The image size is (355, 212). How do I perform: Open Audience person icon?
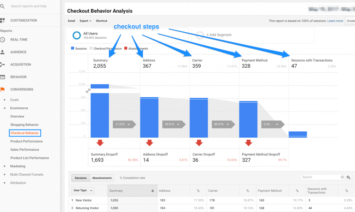[3, 52]
